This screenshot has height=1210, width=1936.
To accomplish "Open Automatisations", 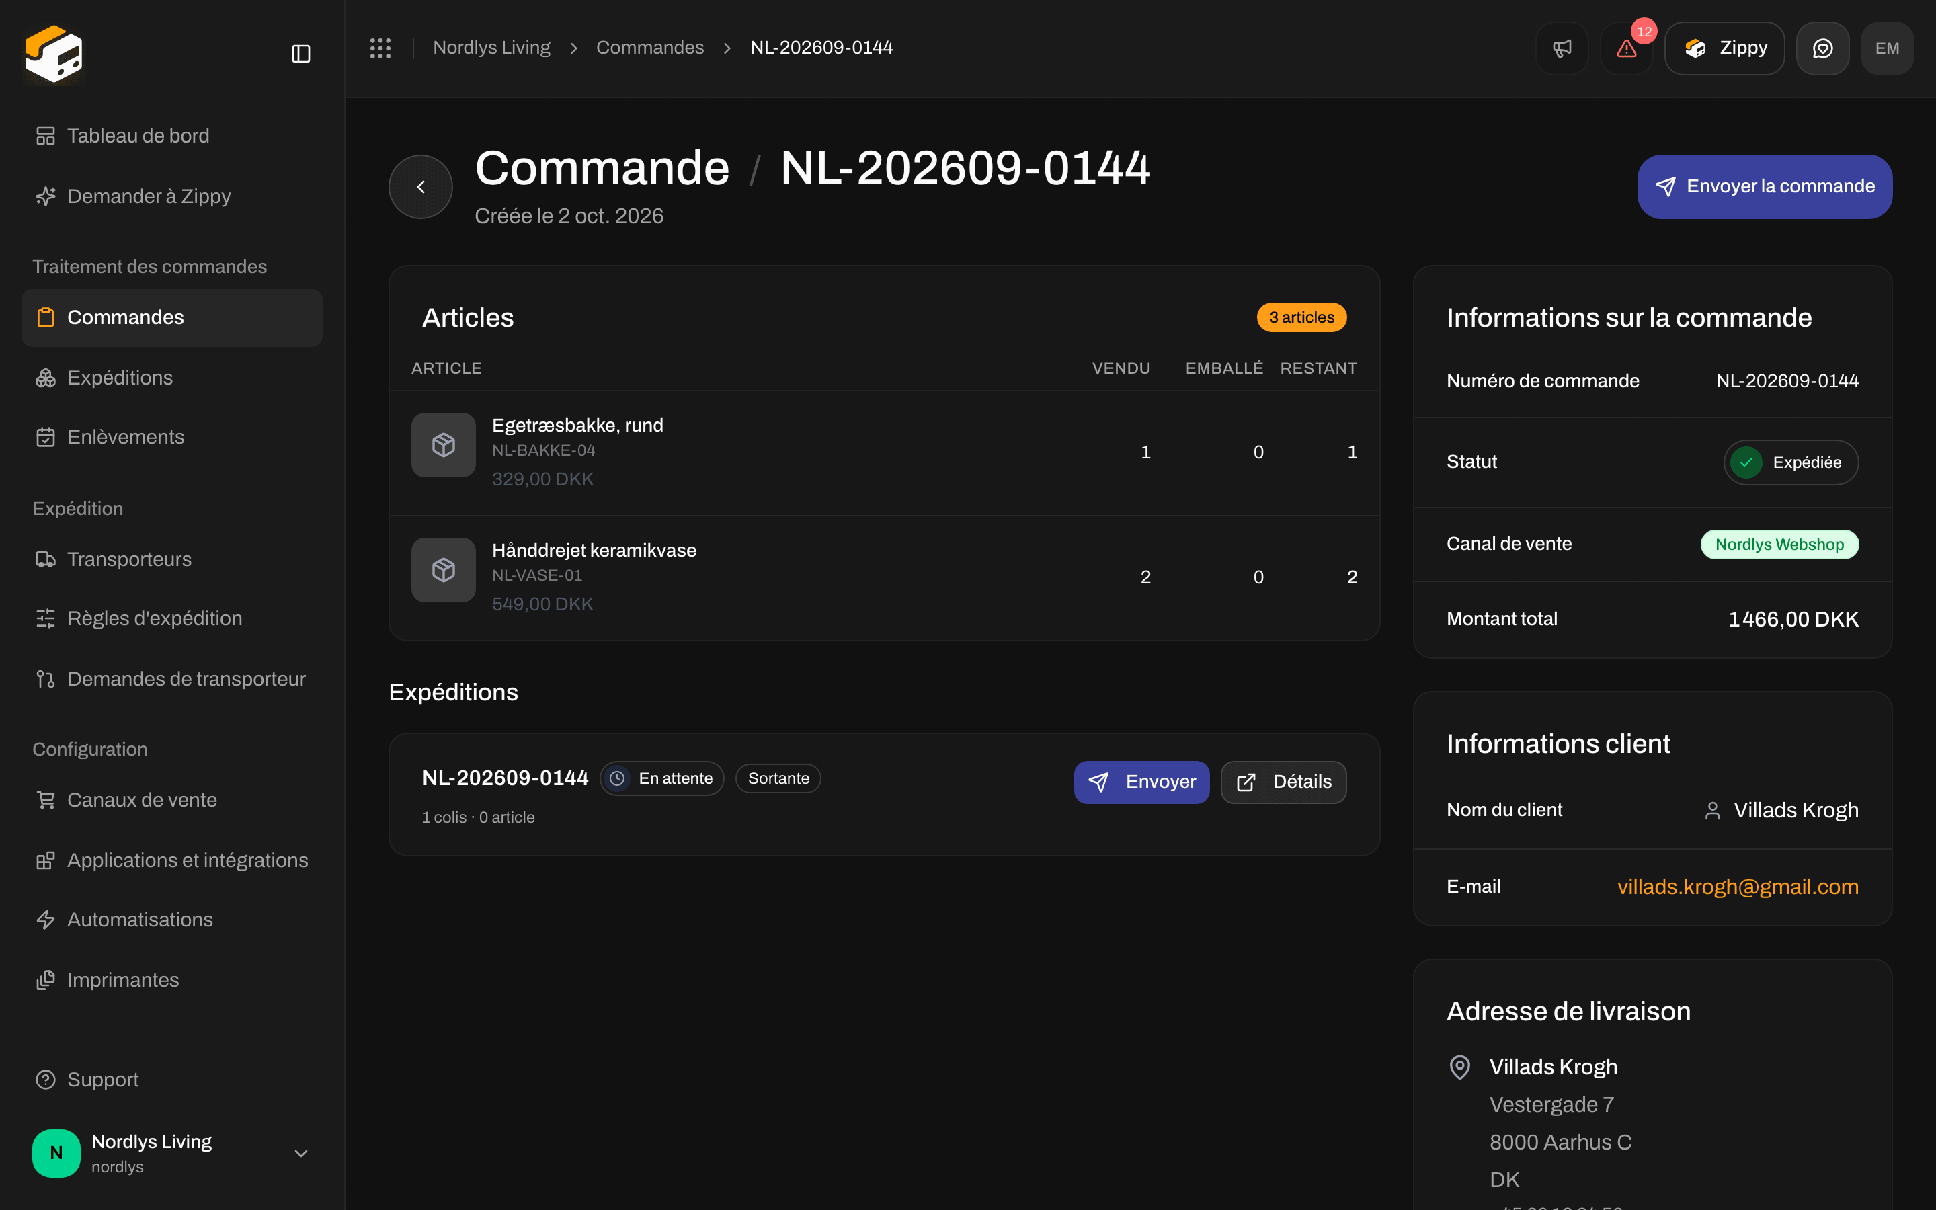I will pos(172,920).
